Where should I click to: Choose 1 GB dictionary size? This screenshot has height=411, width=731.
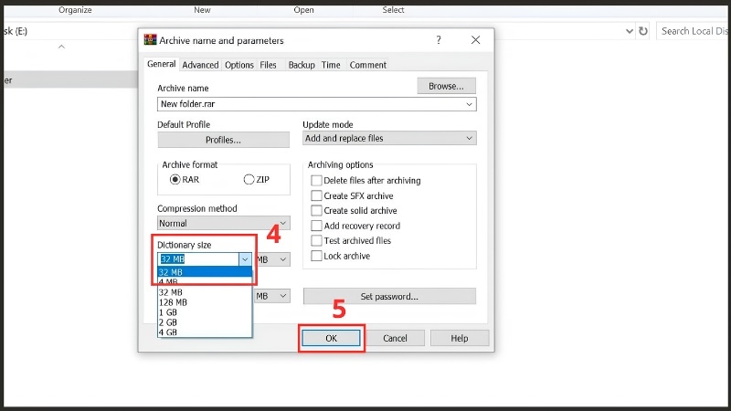[205, 312]
